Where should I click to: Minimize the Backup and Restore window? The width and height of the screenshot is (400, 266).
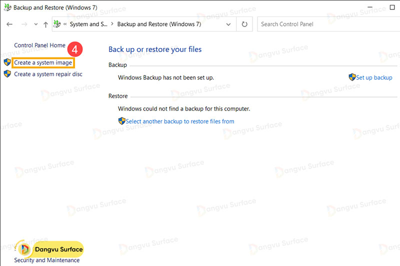(370, 7)
